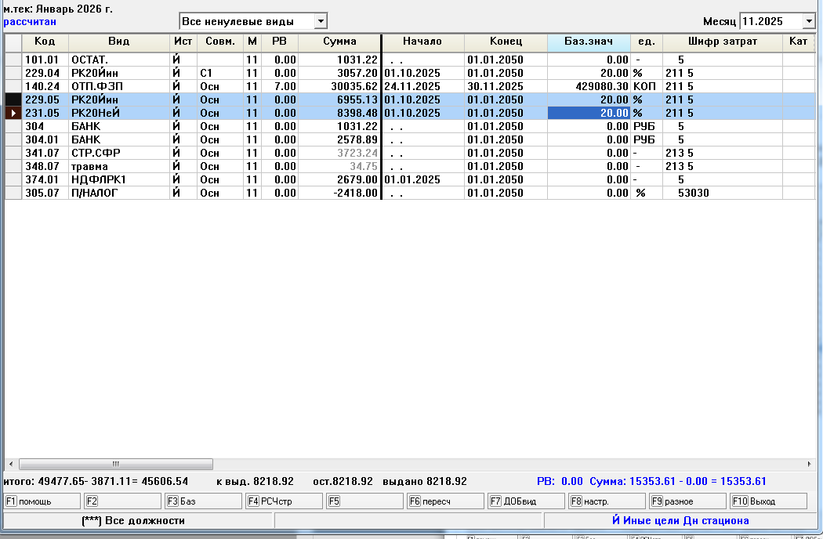The height and width of the screenshot is (539, 823).
Task: Sort by the Сумма column header
Action: tap(339, 42)
